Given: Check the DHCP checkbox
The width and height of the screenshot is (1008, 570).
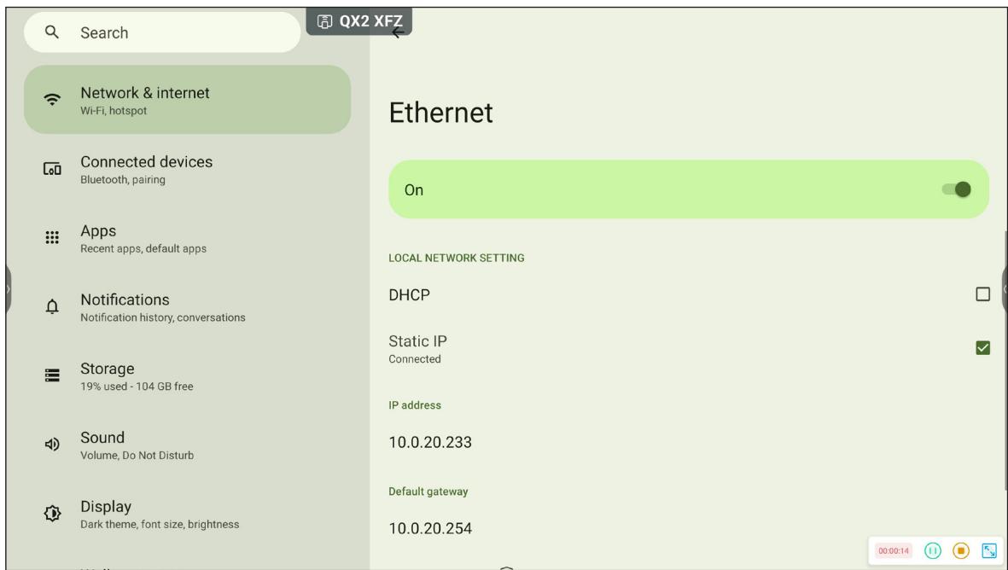Looking at the screenshot, I should tap(982, 294).
